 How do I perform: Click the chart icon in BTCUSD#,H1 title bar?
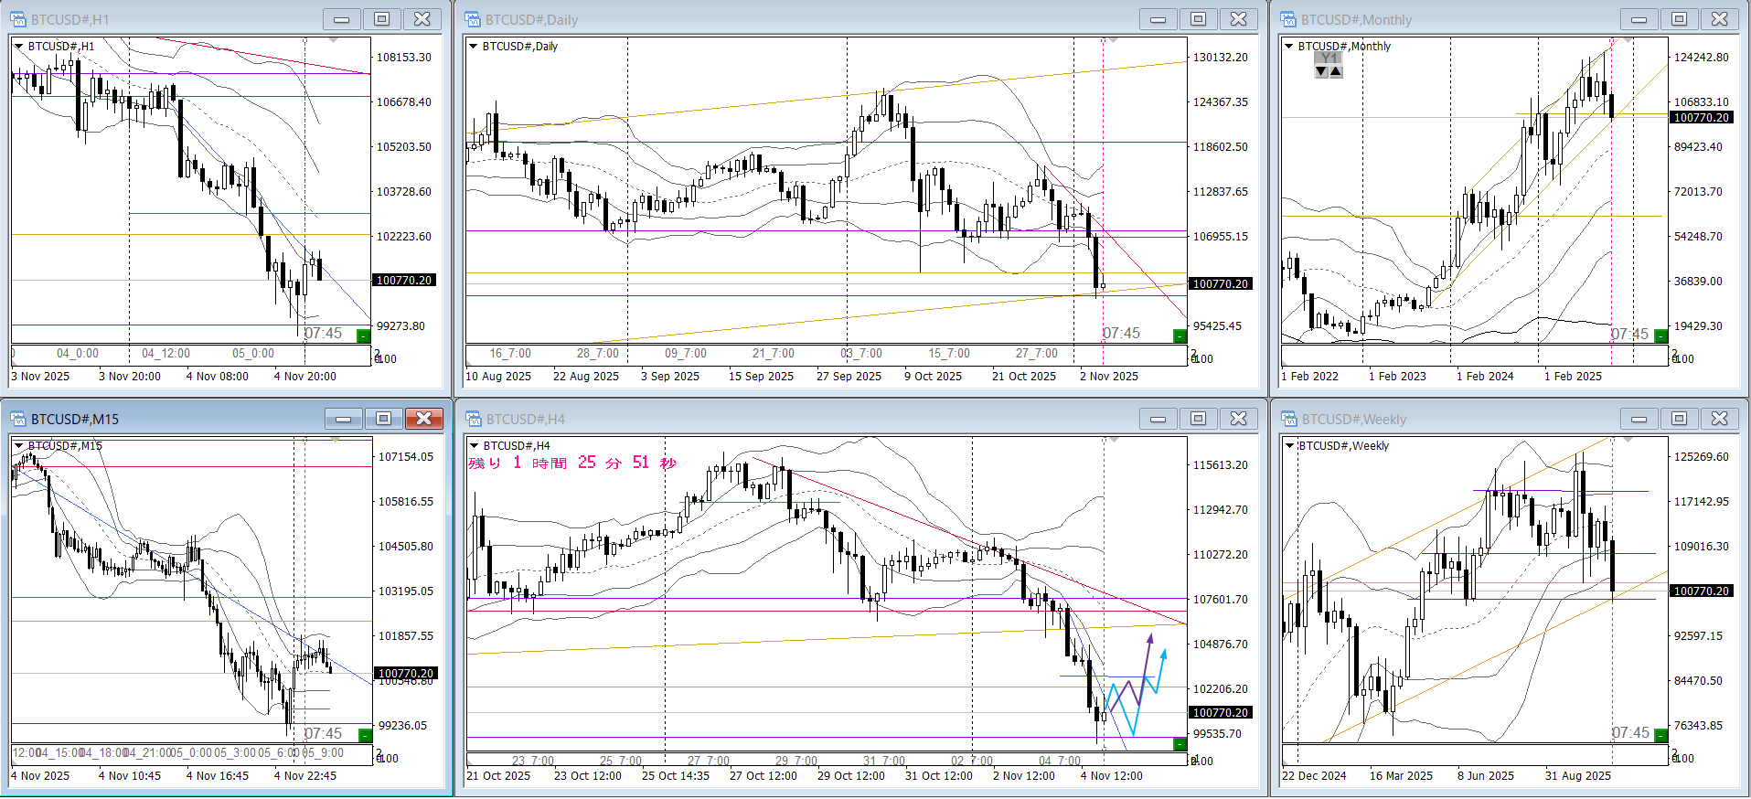click(x=18, y=19)
